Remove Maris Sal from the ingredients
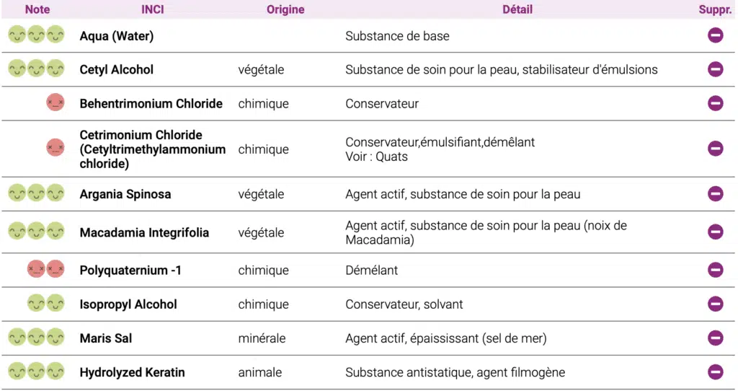This screenshot has width=738, height=391. tap(715, 338)
